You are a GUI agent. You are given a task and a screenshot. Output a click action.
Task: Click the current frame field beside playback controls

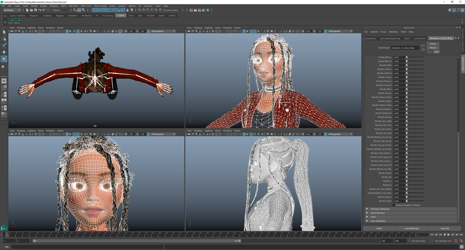422,235
